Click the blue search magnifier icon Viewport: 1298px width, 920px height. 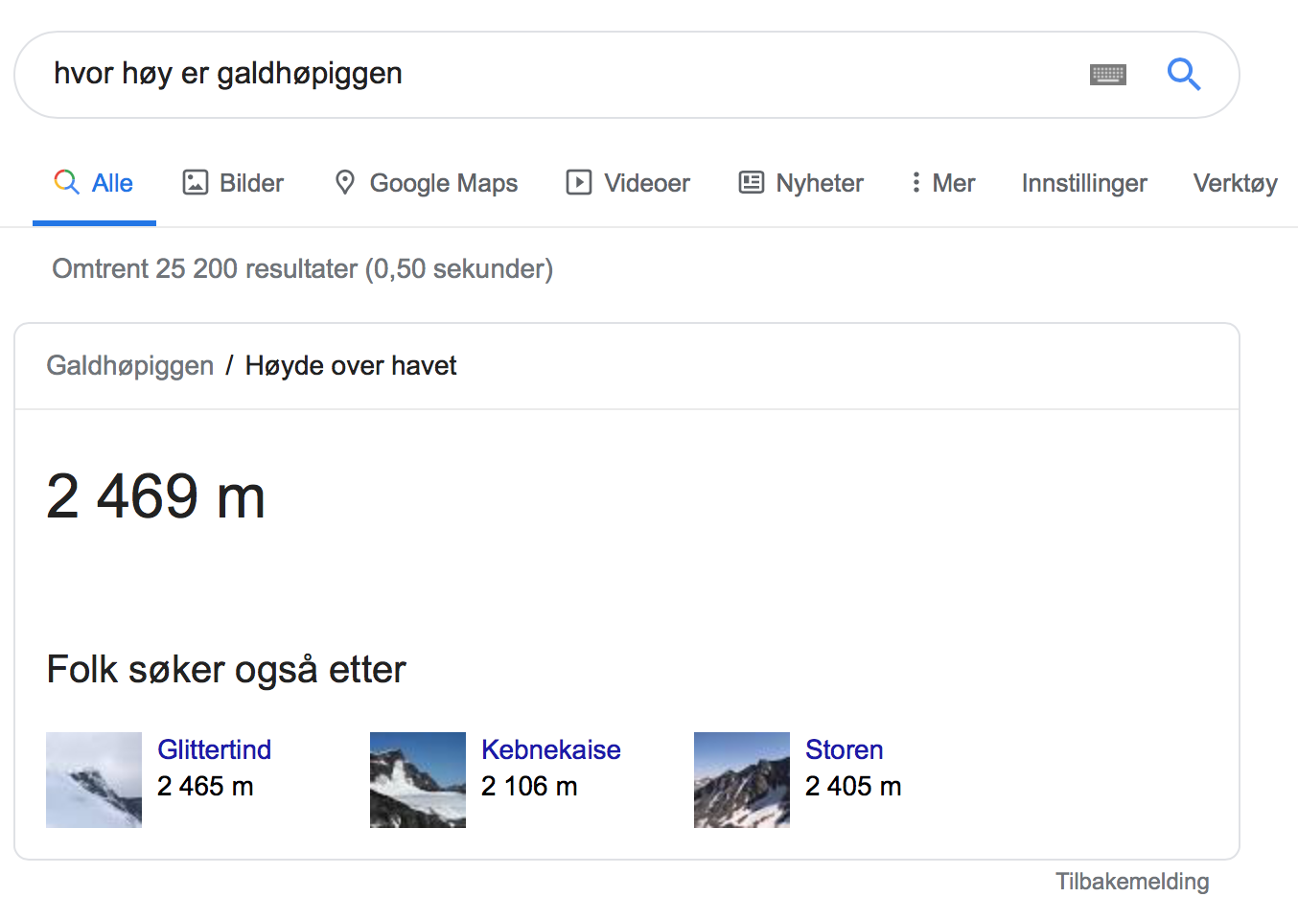point(1184,74)
